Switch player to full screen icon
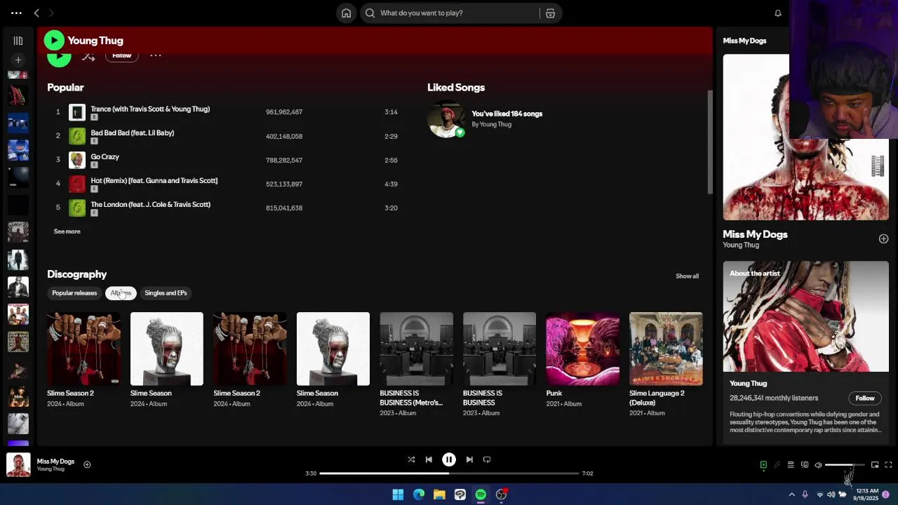The image size is (898, 505). point(888,464)
